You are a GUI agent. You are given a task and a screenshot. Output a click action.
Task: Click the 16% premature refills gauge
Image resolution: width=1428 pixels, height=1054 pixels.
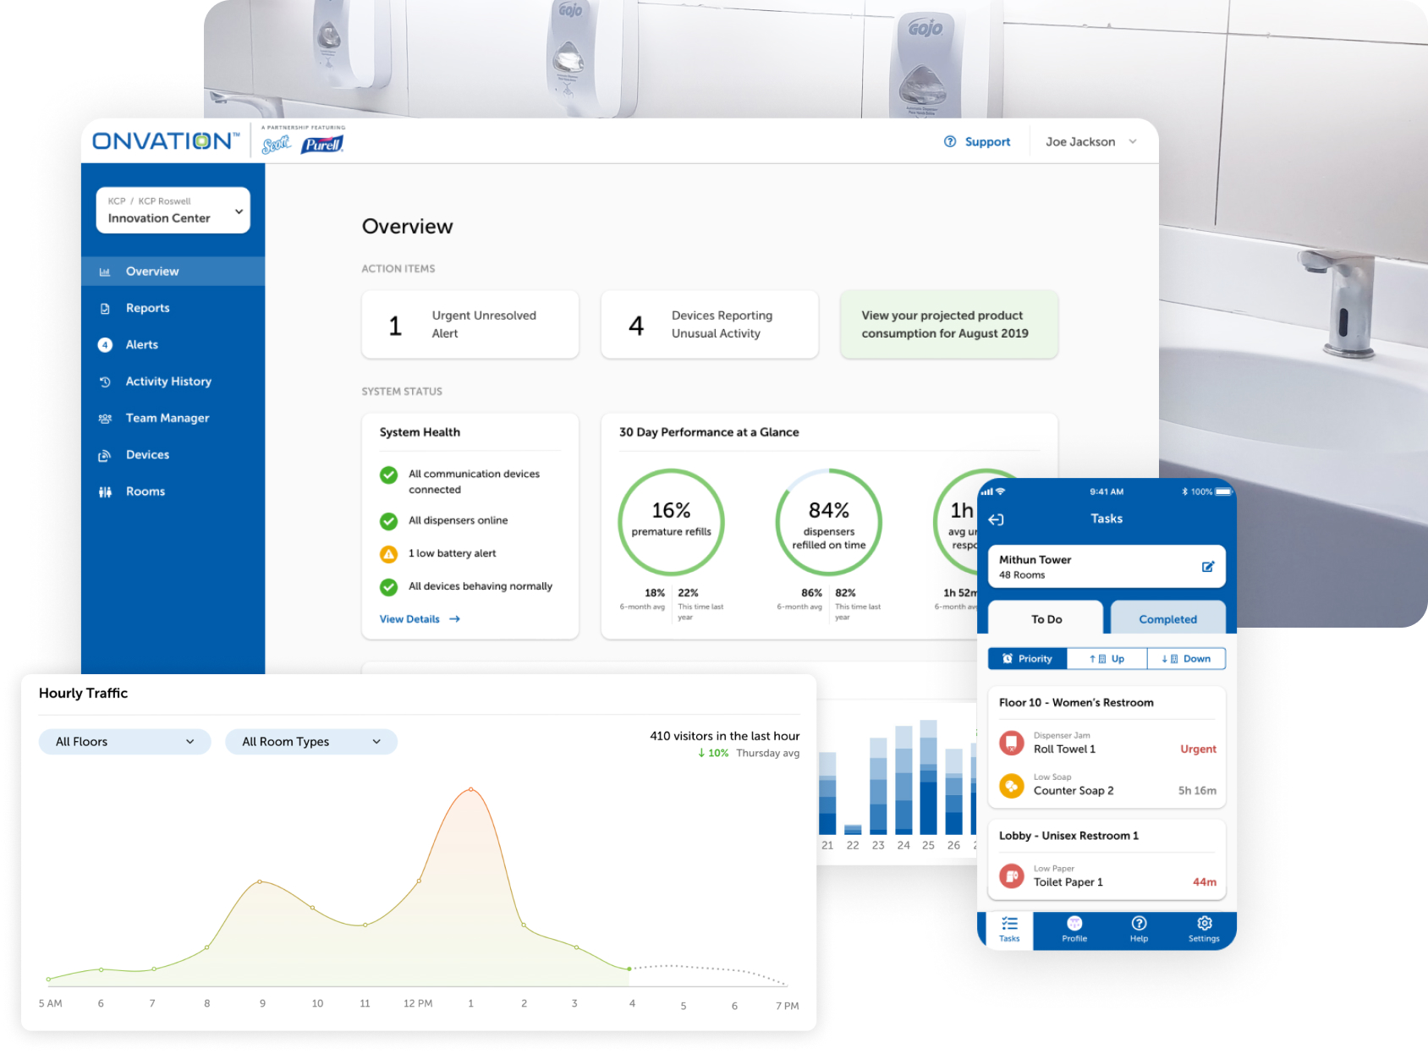click(672, 522)
